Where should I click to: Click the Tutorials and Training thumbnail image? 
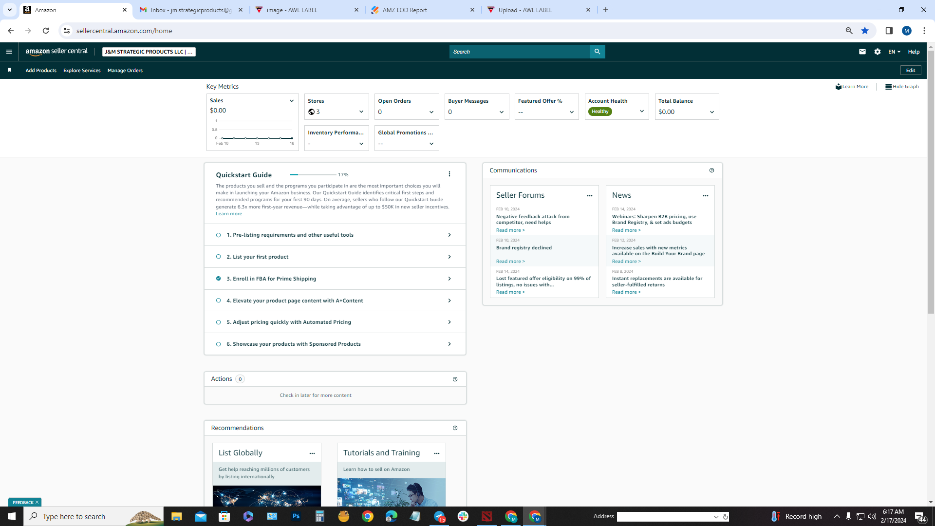(x=391, y=492)
